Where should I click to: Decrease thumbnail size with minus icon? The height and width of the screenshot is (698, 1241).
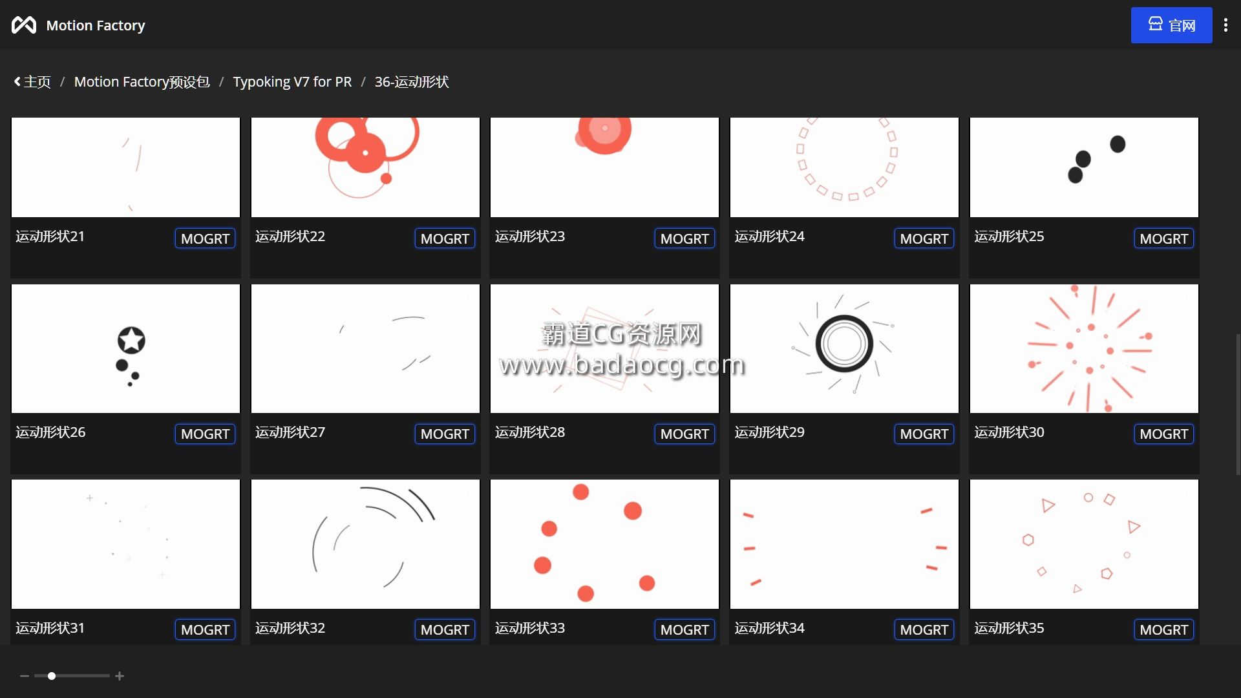[25, 676]
